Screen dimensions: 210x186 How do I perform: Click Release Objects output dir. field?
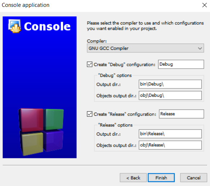pos(170,145)
